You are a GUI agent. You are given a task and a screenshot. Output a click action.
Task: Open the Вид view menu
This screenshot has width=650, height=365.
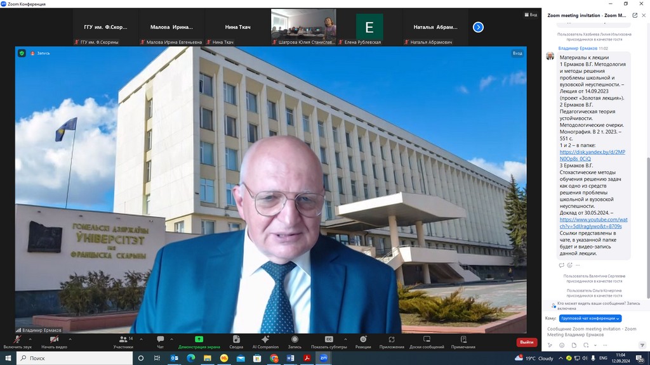pyautogui.click(x=531, y=14)
